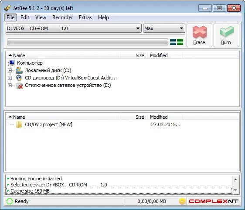
Task: Expand the CD-дисковод (D:) tree node
Action: pyautogui.click(x=10, y=78)
